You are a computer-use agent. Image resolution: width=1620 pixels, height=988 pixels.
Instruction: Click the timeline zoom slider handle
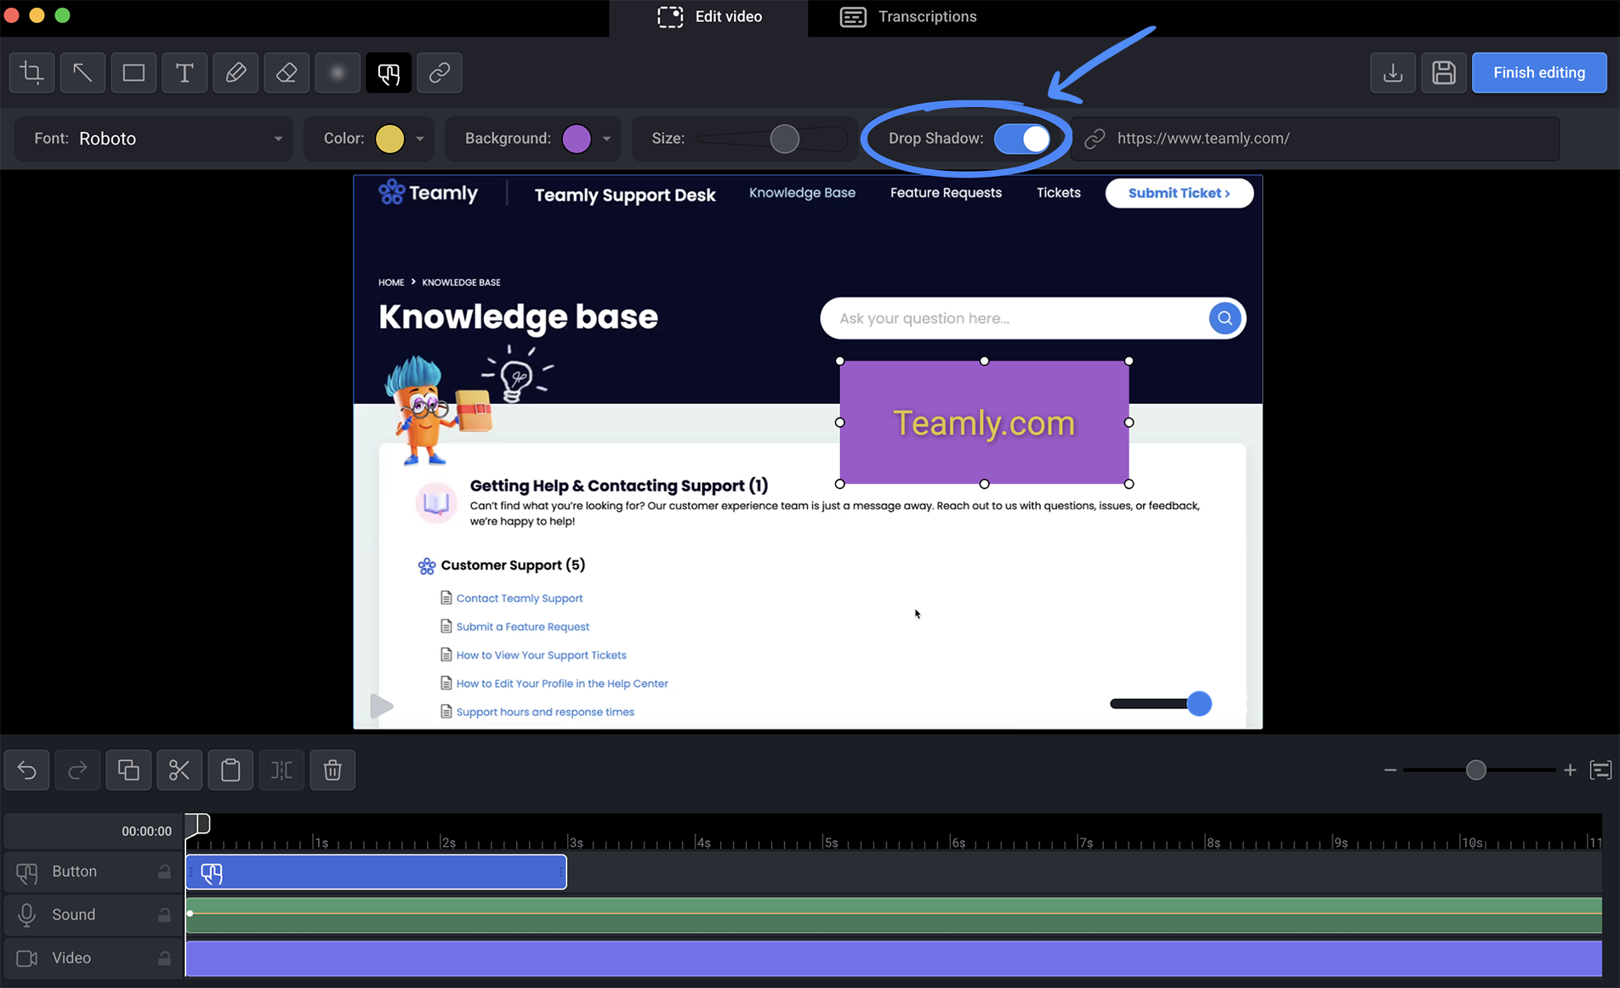[1476, 770]
